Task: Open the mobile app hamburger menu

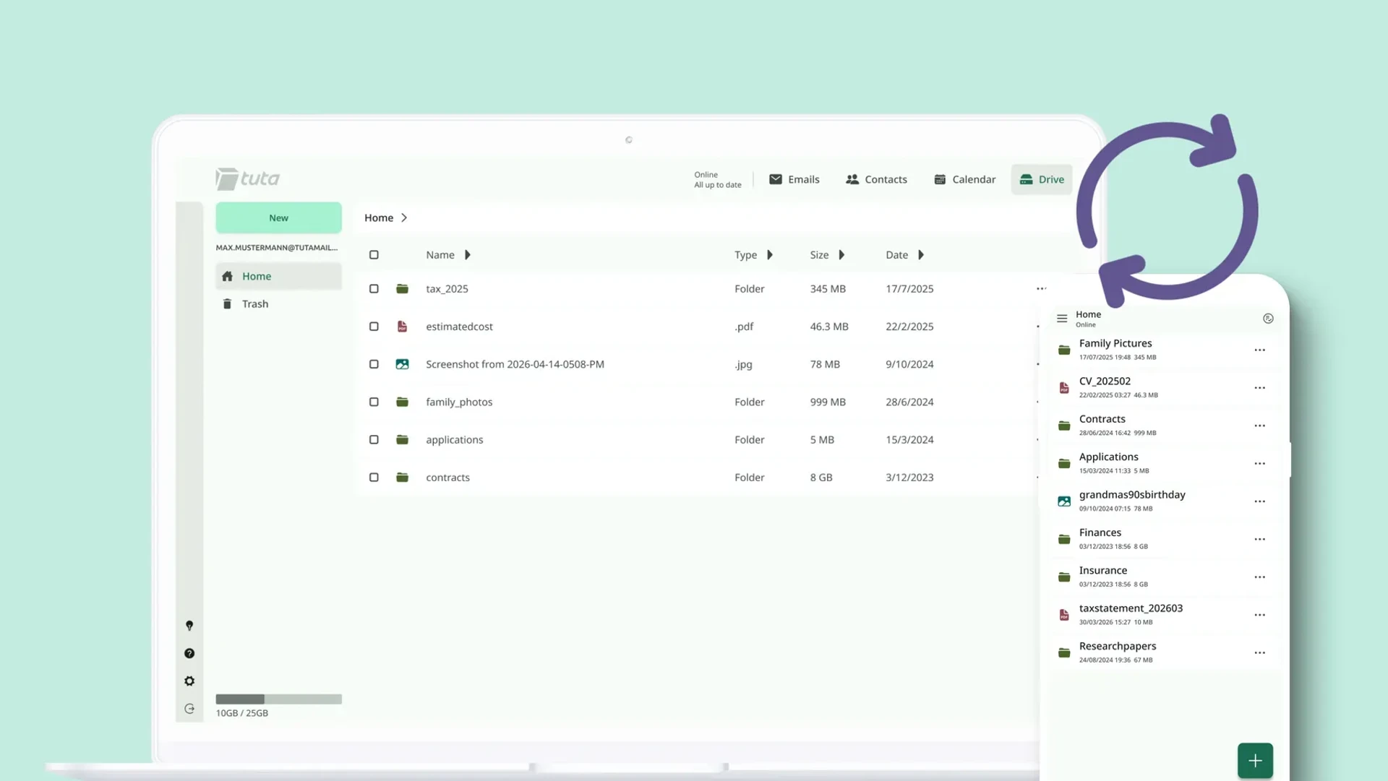Action: click(1061, 318)
